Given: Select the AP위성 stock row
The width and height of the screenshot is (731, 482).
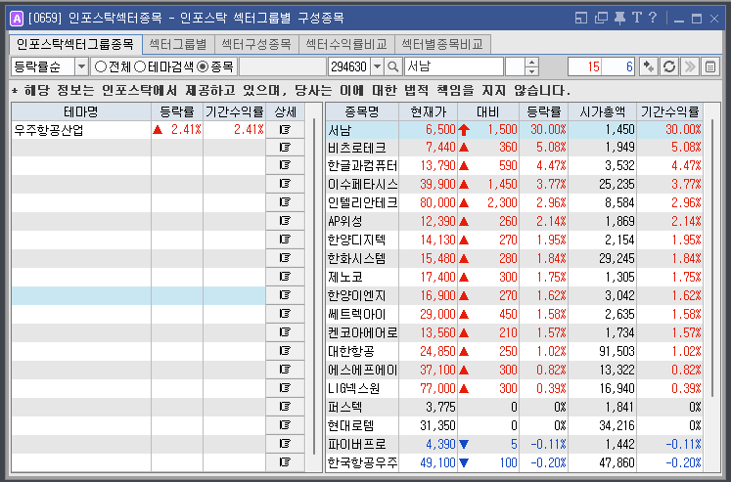Looking at the screenshot, I should coord(514,221).
